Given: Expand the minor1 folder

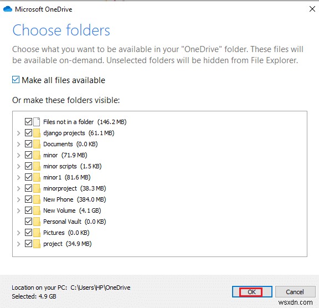Looking at the screenshot, I should (x=18, y=177).
